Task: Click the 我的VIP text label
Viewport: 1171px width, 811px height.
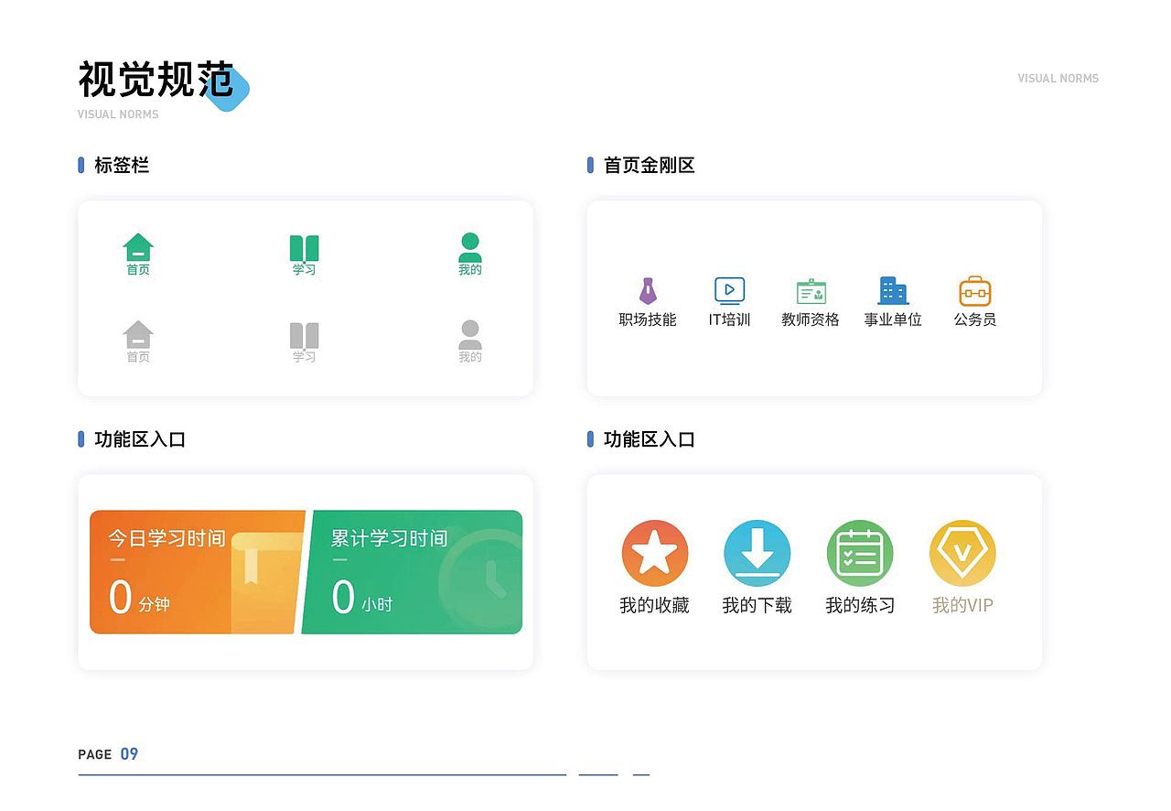Action: pyautogui.click(x=962, y=605)
